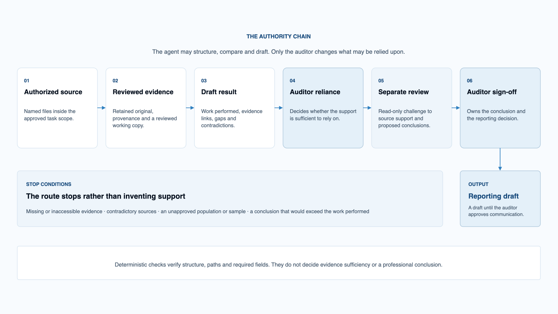558x314 pixels.
Task: Select the Auditor reliance highlighted card
Action: pyautogui.click(x=323, y=108)
